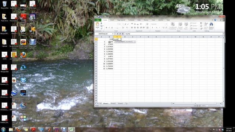Toggle Bold formatting in Excel

point(106,28)
